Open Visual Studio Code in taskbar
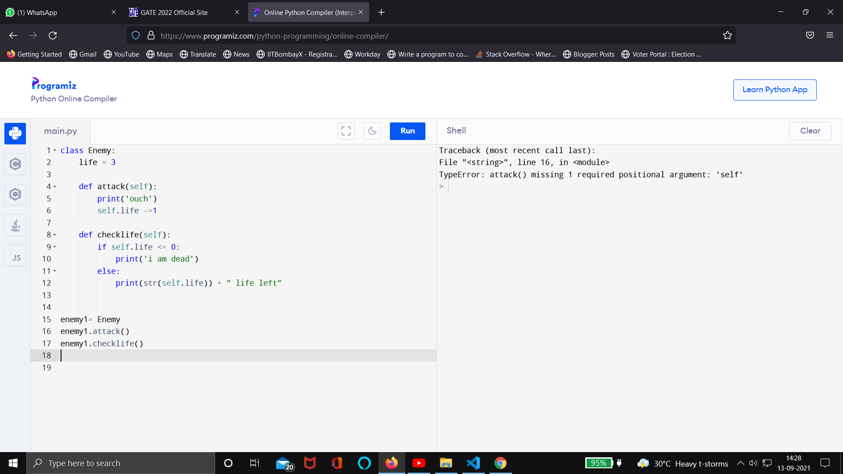Viewport: 843px width, 474px height. tap(473, 463)
